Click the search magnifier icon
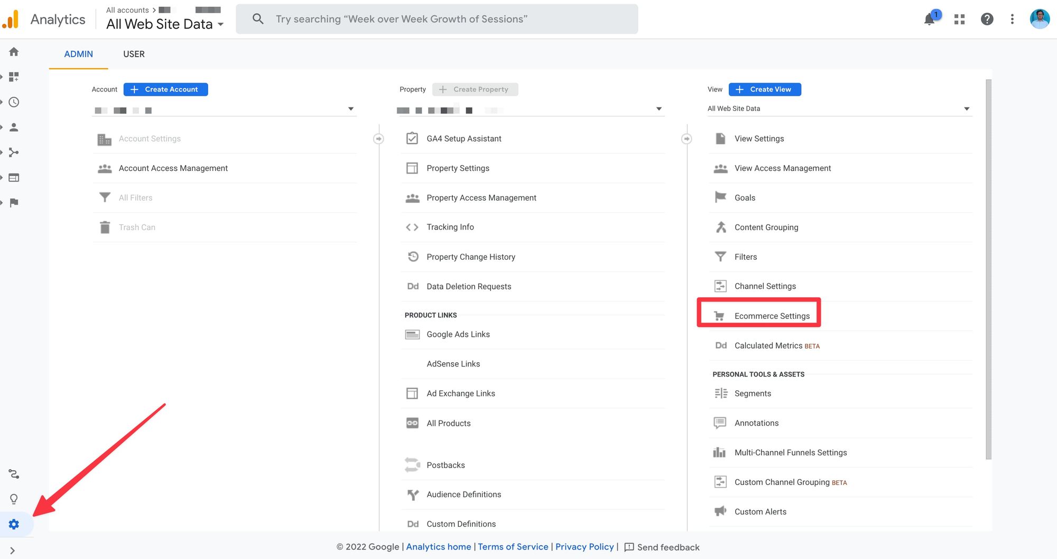This screenshot has height=559, width=1057. point(258,19)
